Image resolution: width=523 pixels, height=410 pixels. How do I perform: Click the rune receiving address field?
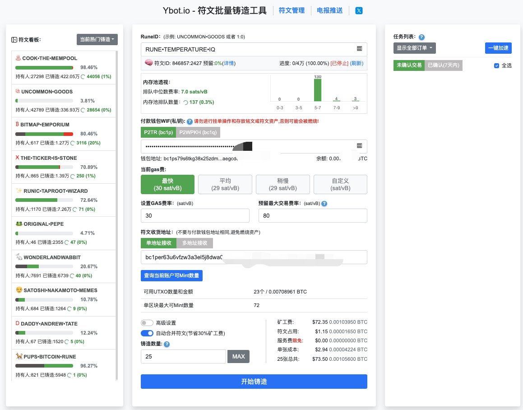click(254, 257)
